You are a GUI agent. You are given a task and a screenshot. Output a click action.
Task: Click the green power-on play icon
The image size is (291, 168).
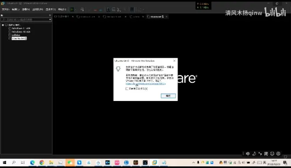[72, 9]
